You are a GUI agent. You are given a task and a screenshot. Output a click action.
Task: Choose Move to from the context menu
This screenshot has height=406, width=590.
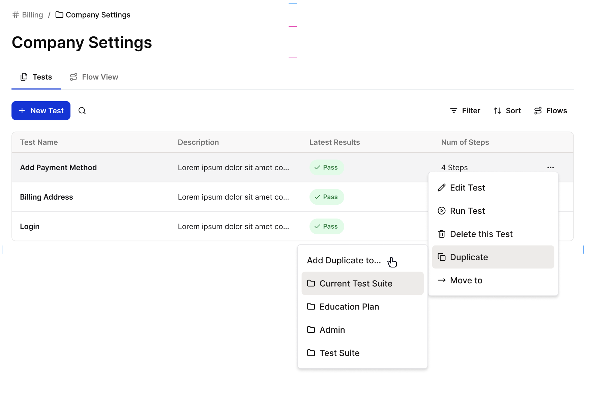pos(466,280)
